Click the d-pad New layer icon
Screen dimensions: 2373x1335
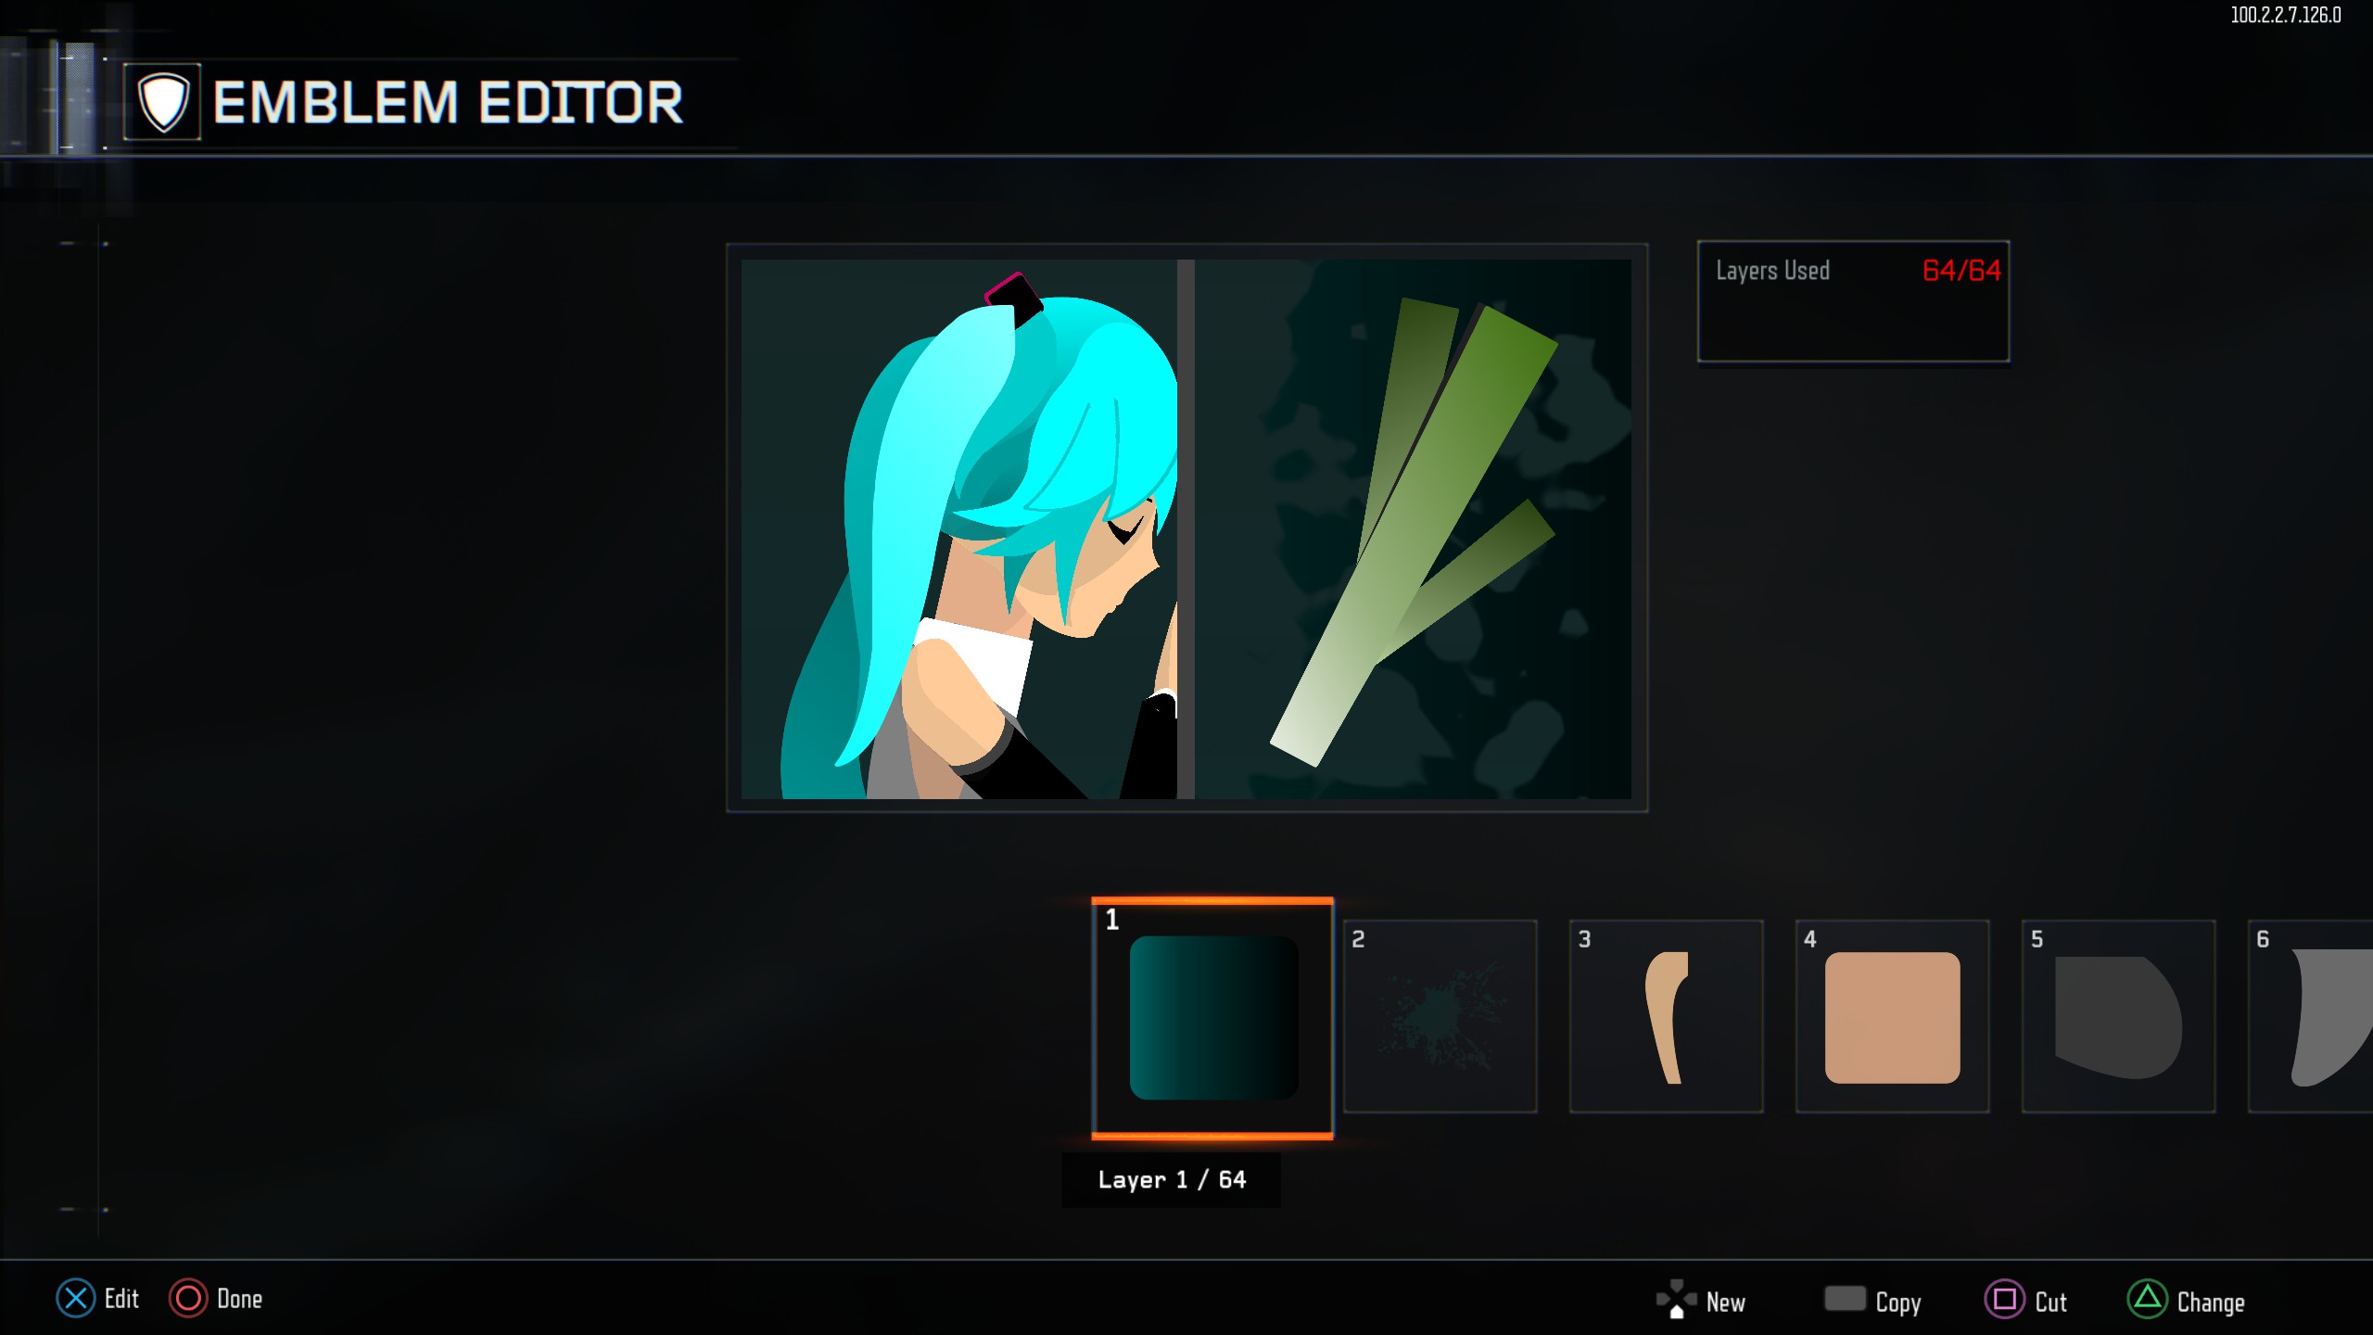(x=1676, y=1299)
